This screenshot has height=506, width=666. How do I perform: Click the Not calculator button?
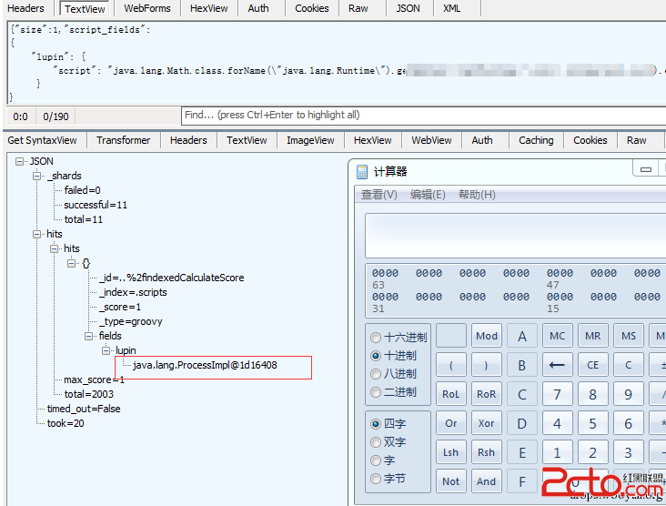point(450,481)
